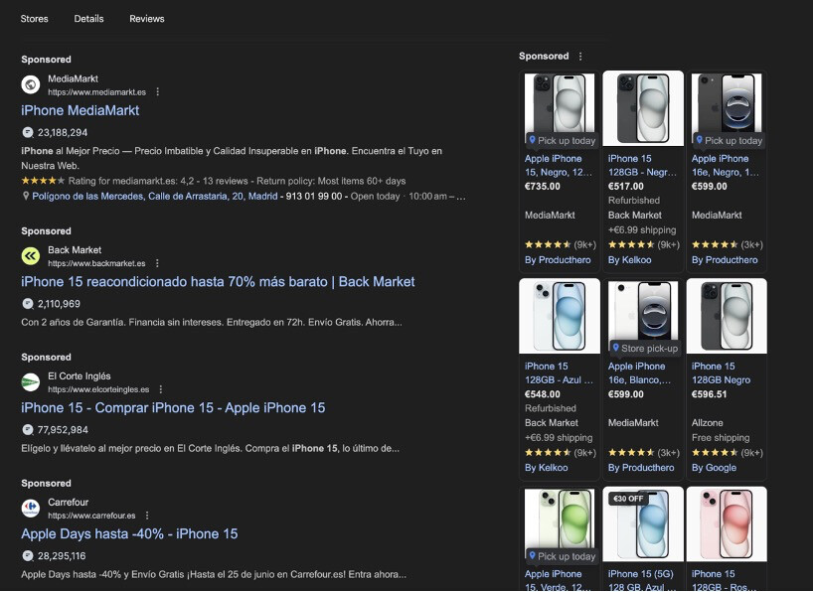Click By Google under Allzone listing

coord(714,468)
